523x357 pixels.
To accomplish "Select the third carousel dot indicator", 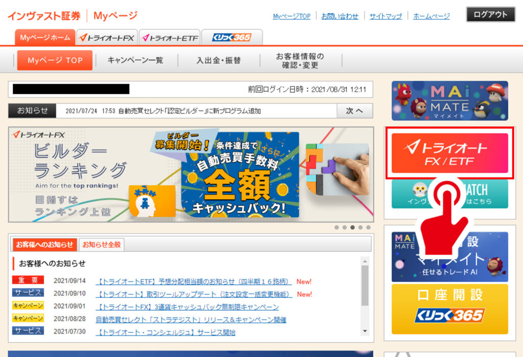I will (352, 227).
